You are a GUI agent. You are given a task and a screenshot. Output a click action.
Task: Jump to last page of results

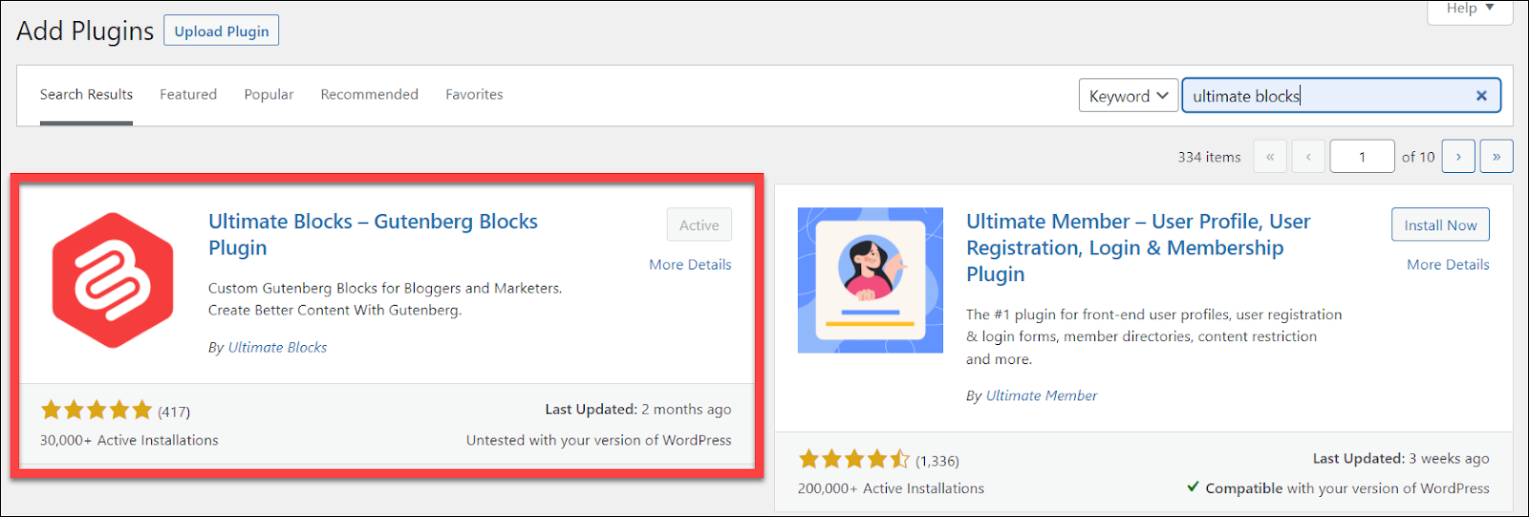(x=1497, y=157)
